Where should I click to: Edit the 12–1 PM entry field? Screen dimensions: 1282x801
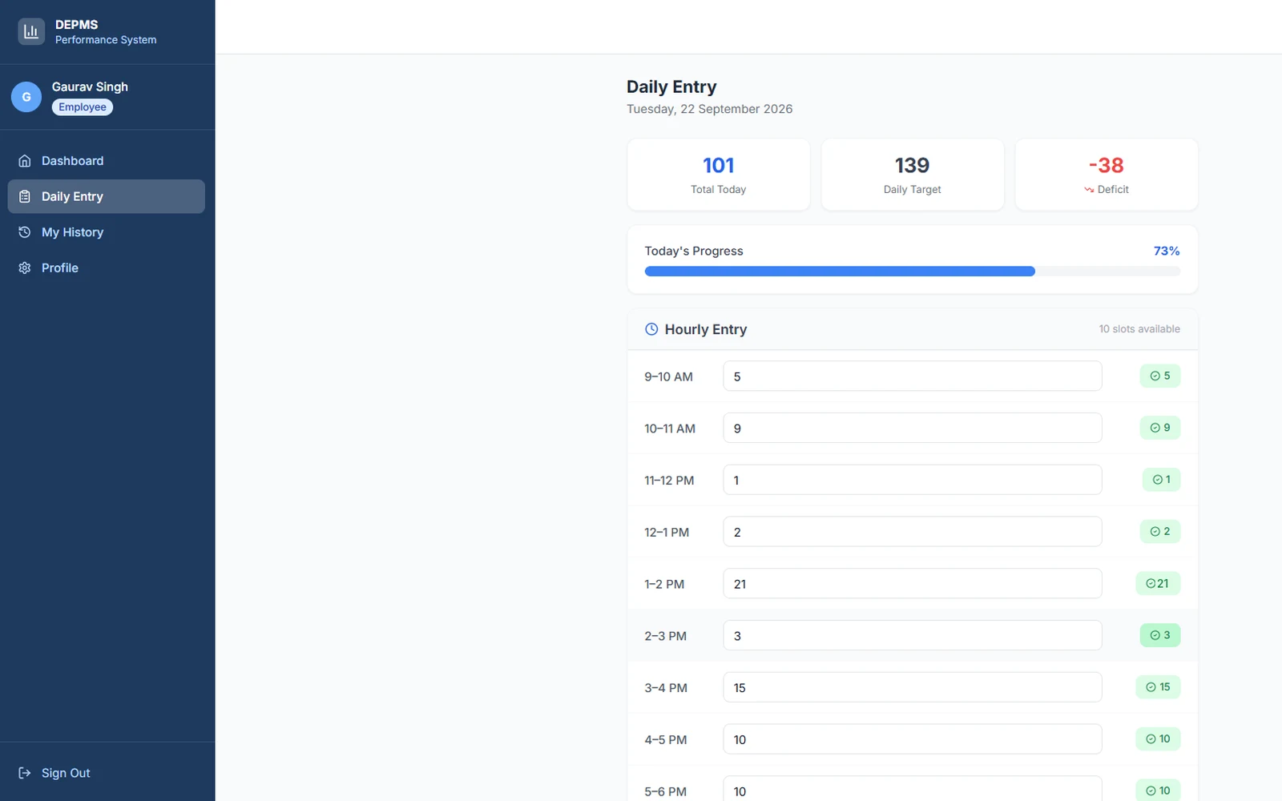coord(912,532)
